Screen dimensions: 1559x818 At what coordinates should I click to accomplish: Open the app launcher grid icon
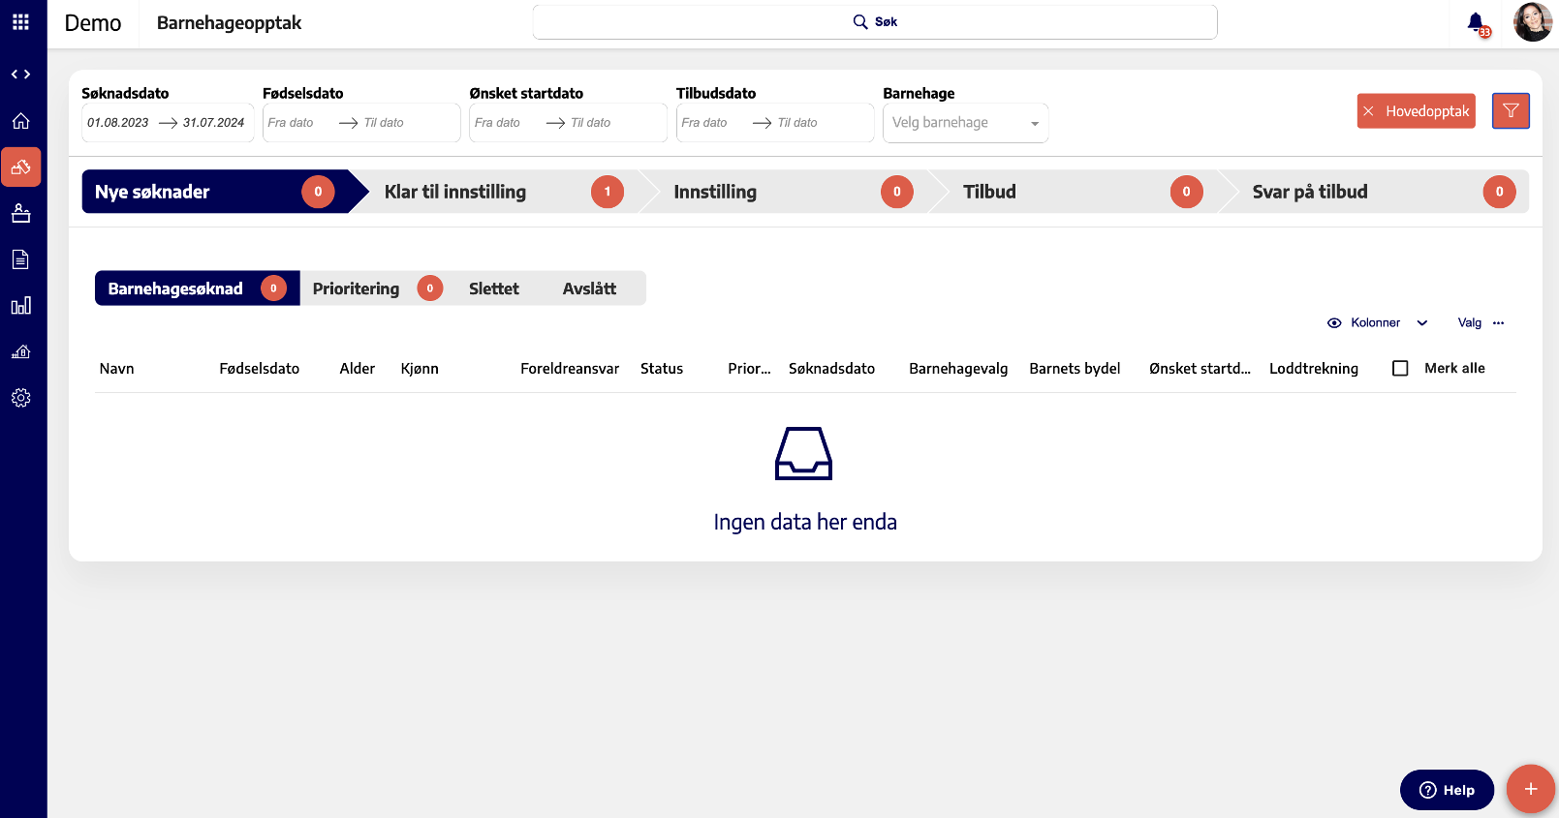20,22
